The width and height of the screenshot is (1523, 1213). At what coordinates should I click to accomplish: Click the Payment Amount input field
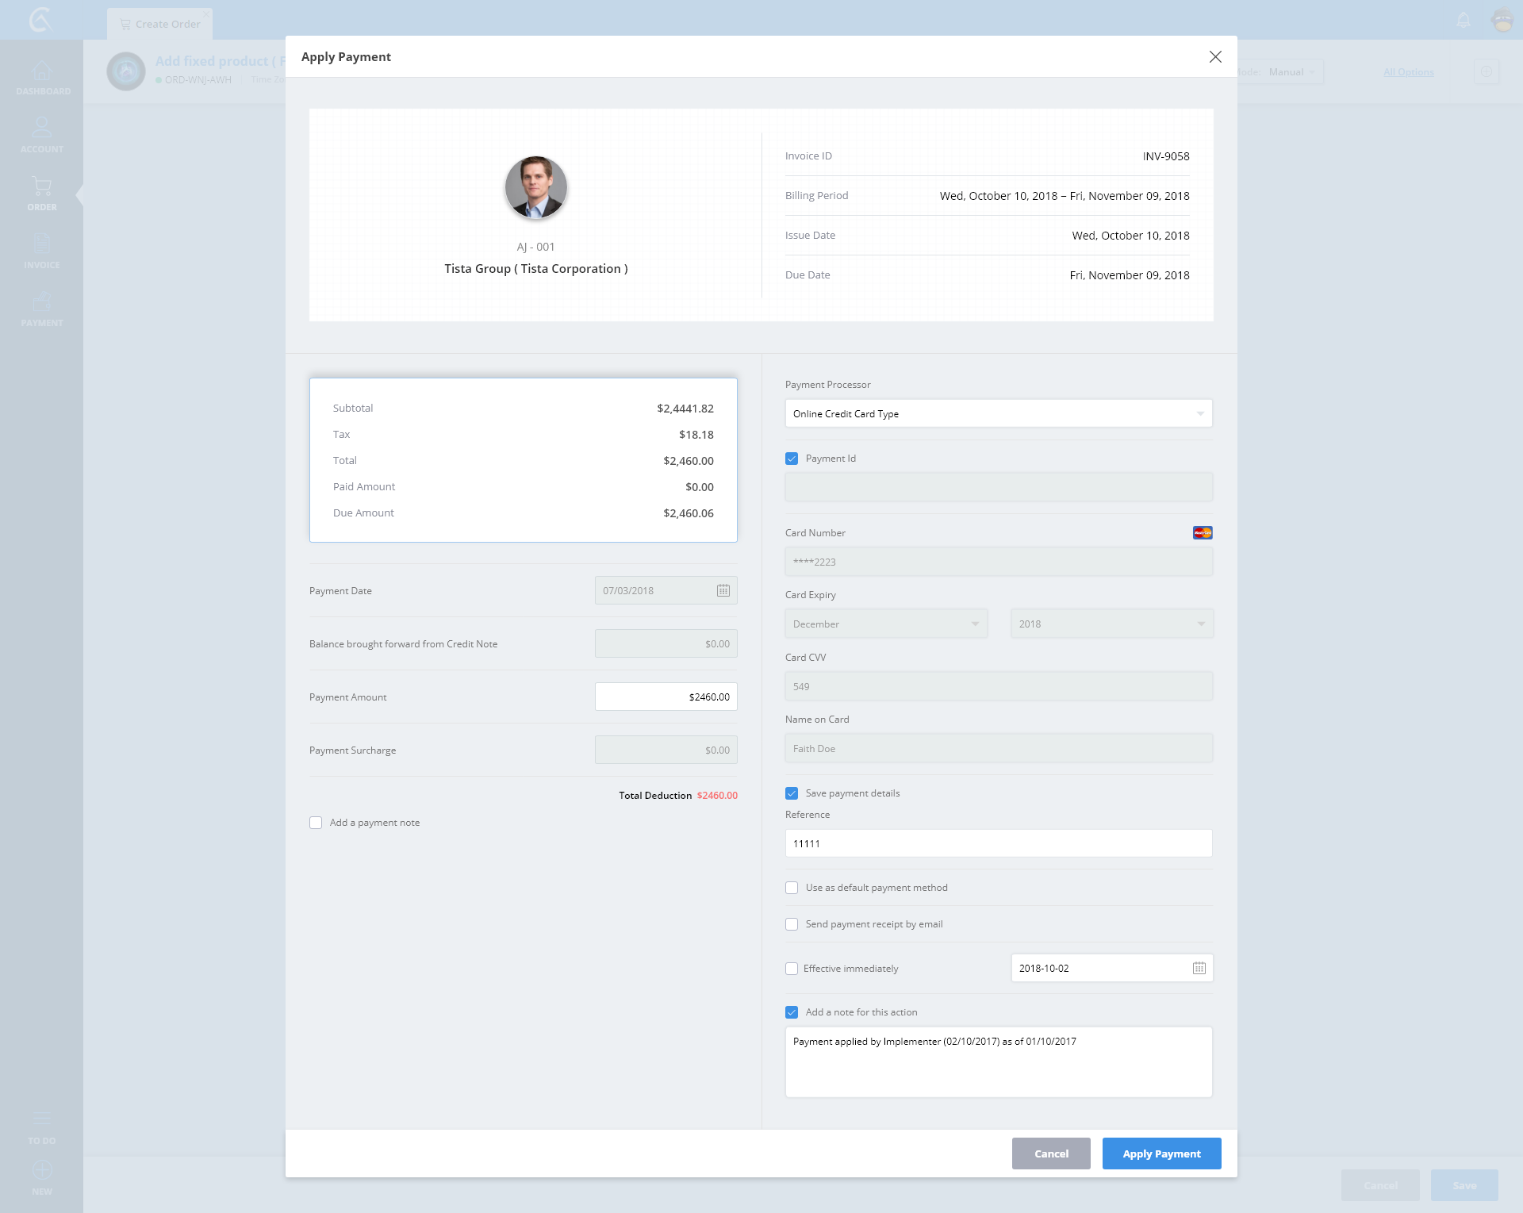(x=666, y=697)
